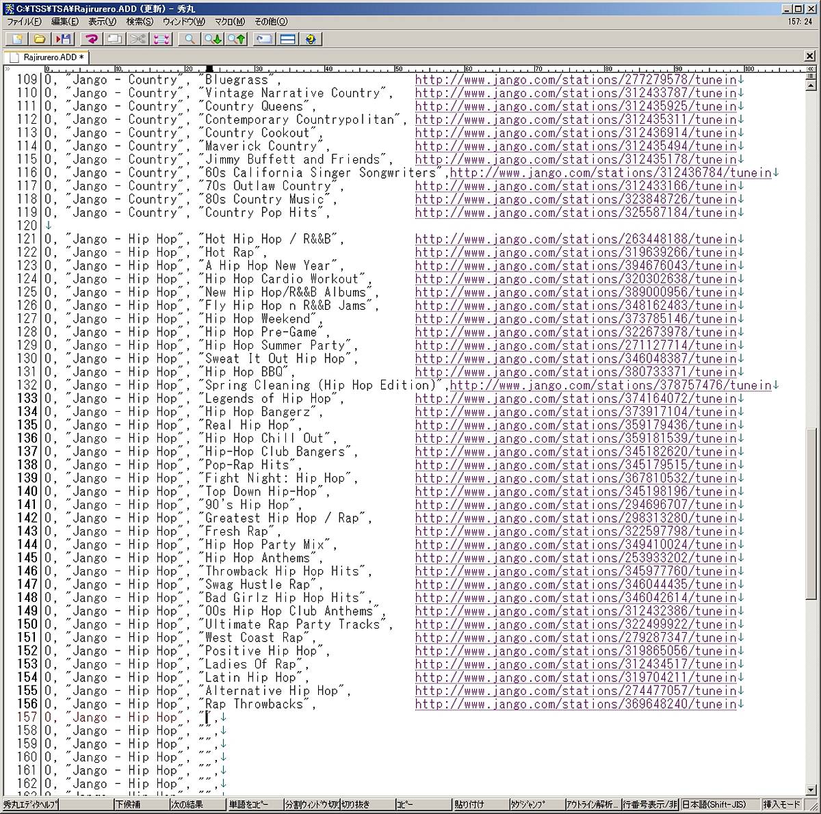The image size is (821, 814).
Task: Save file using the floppy disk icon
Action: 64,39
